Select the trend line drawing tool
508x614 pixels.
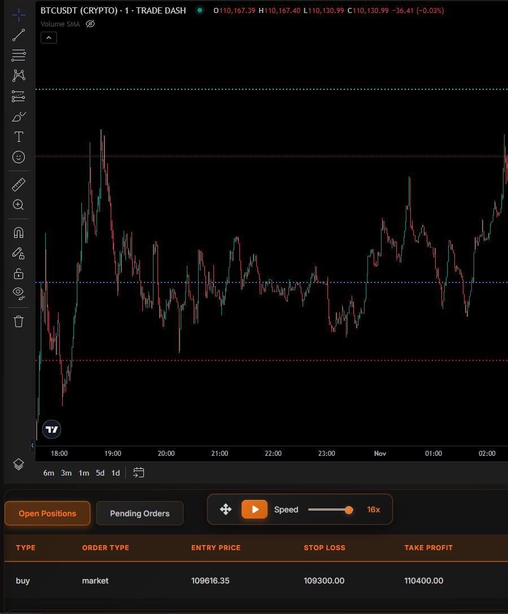(19, 35)
